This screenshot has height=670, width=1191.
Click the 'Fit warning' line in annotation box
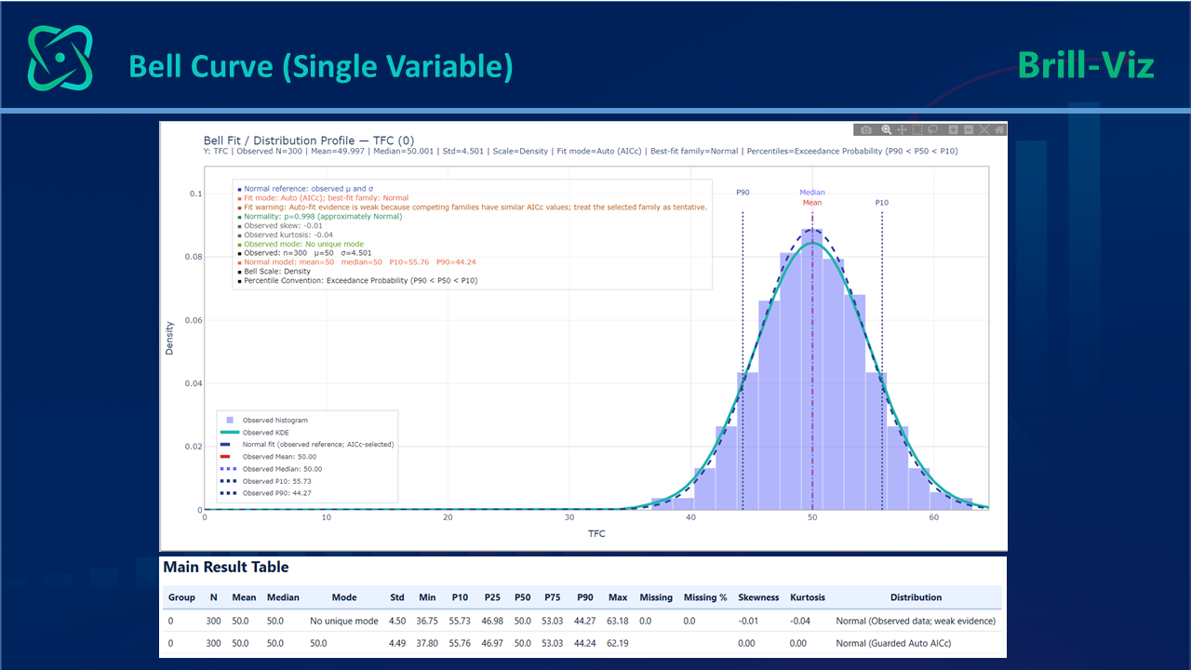[x=472, y=207]
